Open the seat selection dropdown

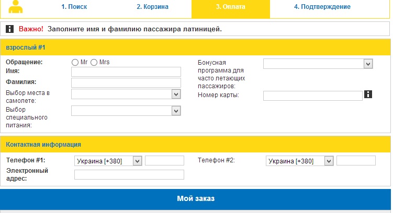pyautogui.click(x=126, y=94)
